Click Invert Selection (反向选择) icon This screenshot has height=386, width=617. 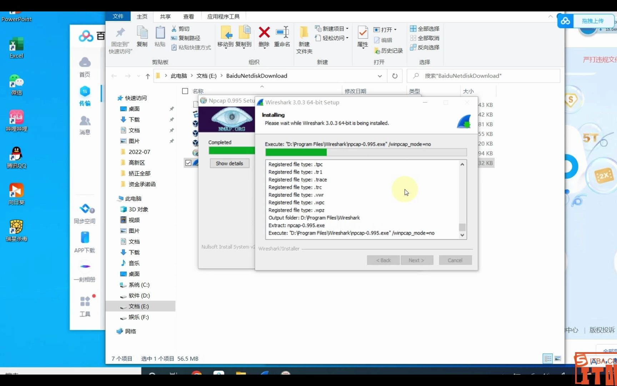413,47
